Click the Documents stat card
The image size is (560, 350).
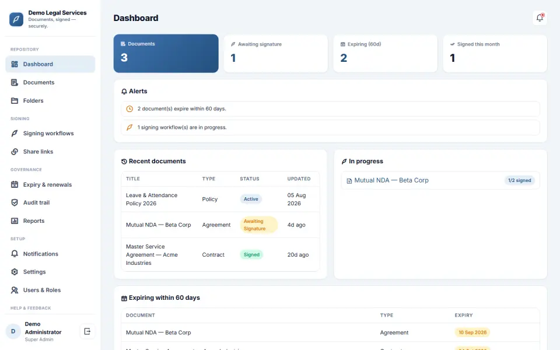[x=166, y=54]
